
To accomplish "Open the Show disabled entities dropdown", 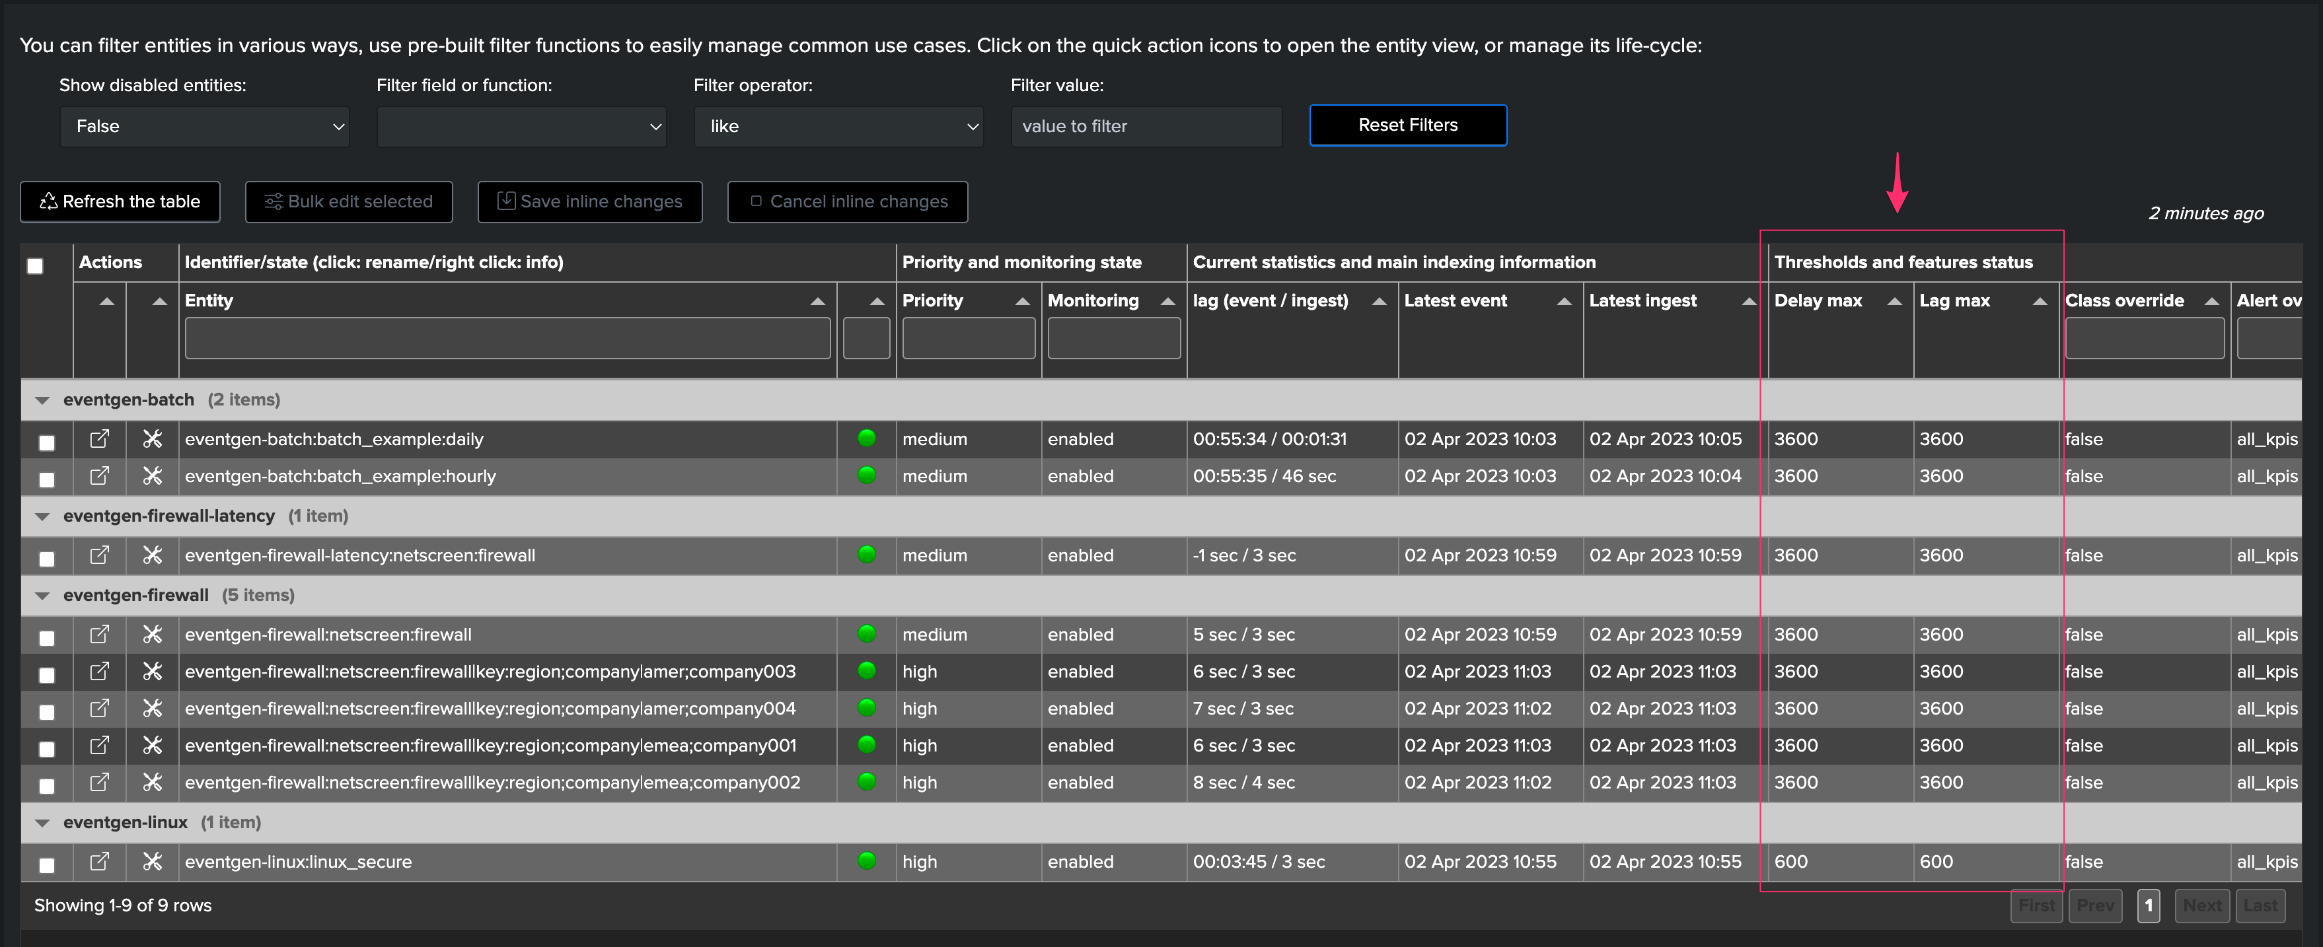I will click(205, 126).
